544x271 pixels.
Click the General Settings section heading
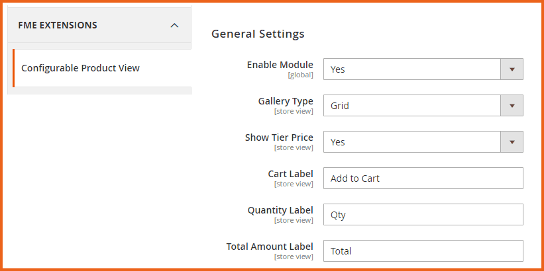click(x=258, y=34)
